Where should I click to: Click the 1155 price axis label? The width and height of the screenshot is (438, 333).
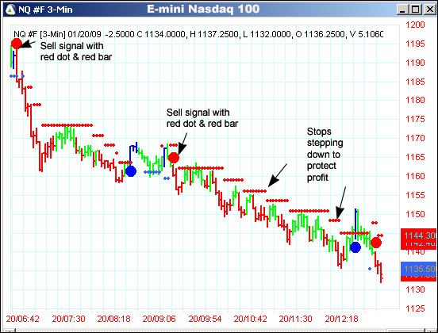pos(415,195)
